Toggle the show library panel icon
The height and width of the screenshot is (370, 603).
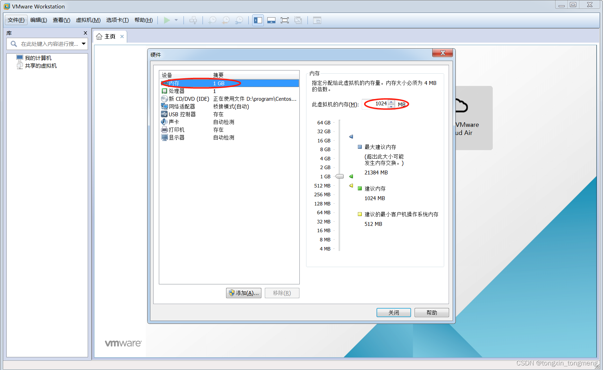tap(258, 20)
